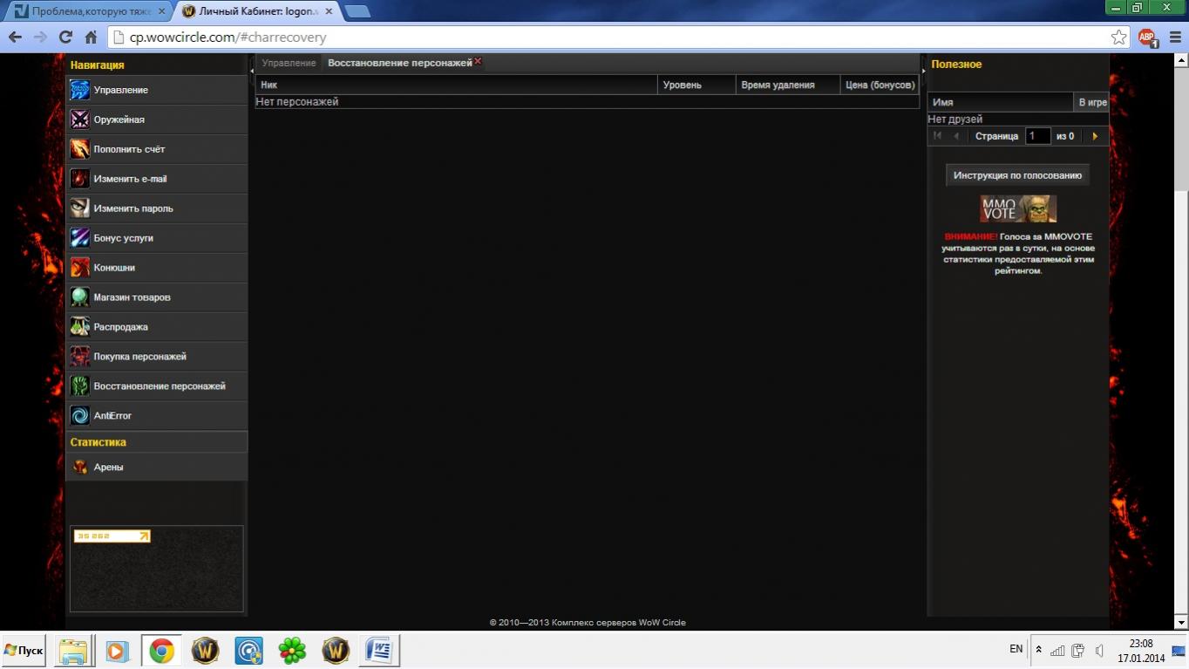The height and width of the screenshot is (669, 1189).
Task: Open the Бонус услуги sidebar icon
Action: pos(80,238)
